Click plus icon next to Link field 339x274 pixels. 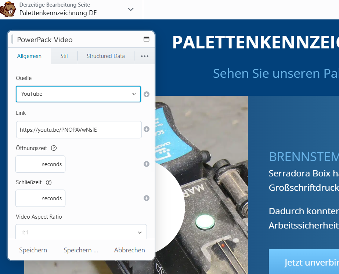coord(147,129)
